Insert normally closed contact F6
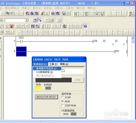Viewport: 136px width, 123px height. coord(86,14)
